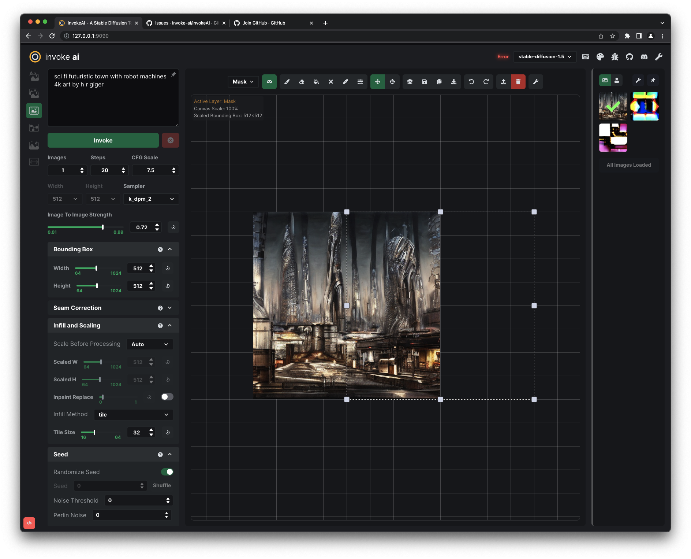
Task: Click the Redo arrow icon
Action: (x=486, y=82)
